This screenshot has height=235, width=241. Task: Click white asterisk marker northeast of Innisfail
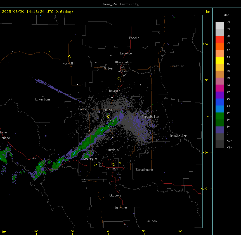pyautogui.click(x=140, y=85)
